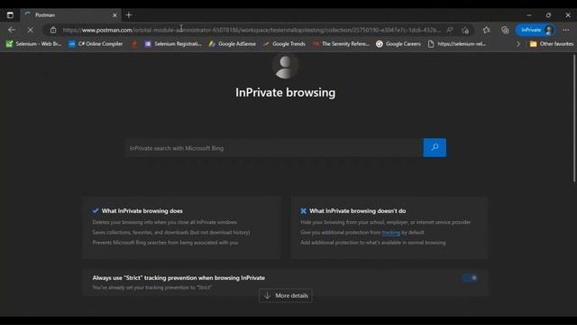Close the Postman tab
Screen dimensions: 577x325
click(x=114, y=15)
